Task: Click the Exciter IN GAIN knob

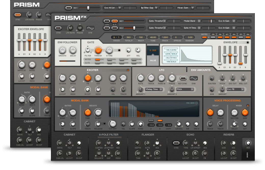Action: pos(62,78)
